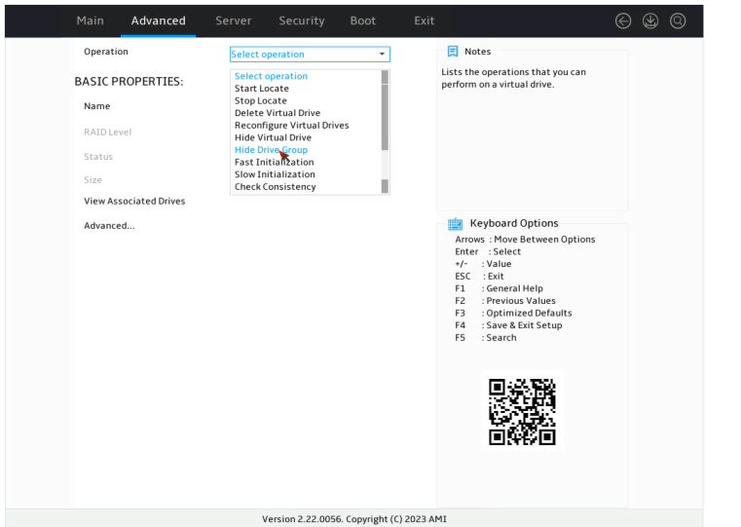Choose 'Select operation' in the list
This screenshot has height=527, width=741.
pos(271,76)
